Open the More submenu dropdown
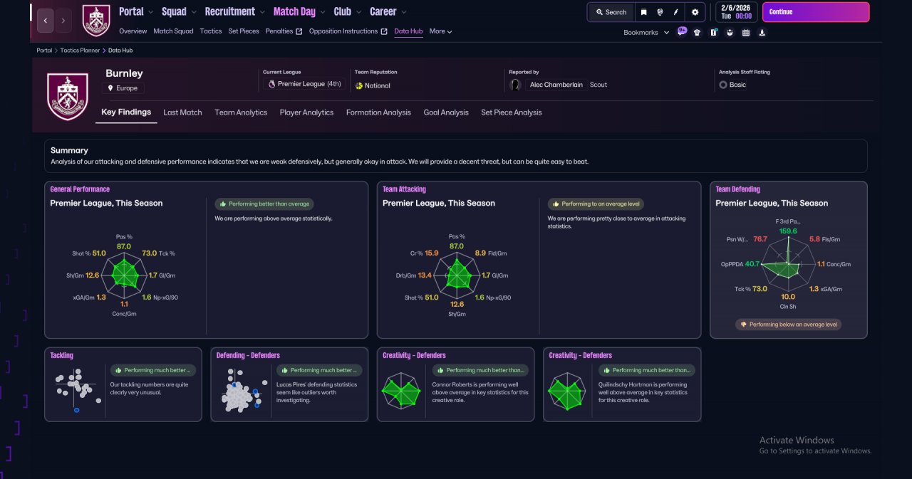Screen dimensions: 912x479 pyautogui.click(x=440, y=31)
